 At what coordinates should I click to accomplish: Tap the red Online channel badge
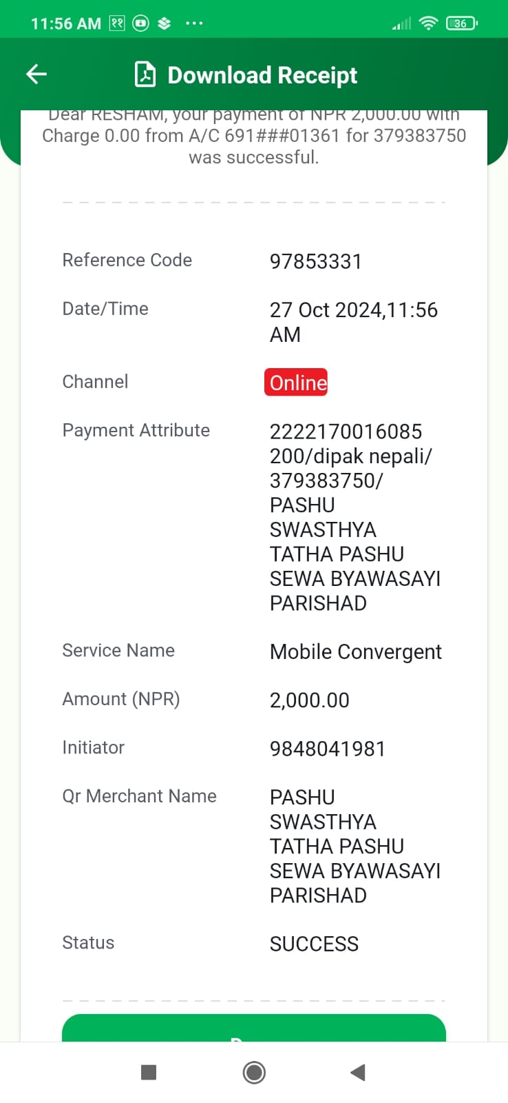(296, 383)
